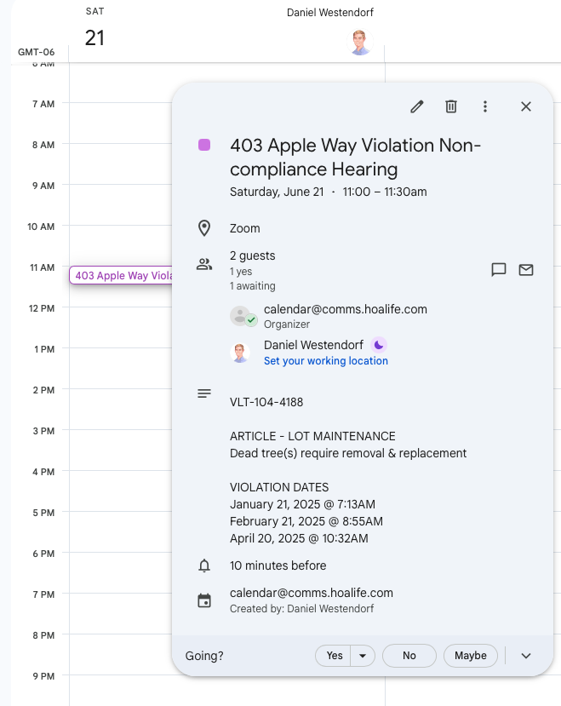
Task: Open chat with guests icon
Action: 498,270
